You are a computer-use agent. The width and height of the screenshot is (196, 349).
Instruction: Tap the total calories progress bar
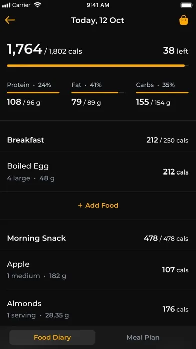click(x=98, y=66)
